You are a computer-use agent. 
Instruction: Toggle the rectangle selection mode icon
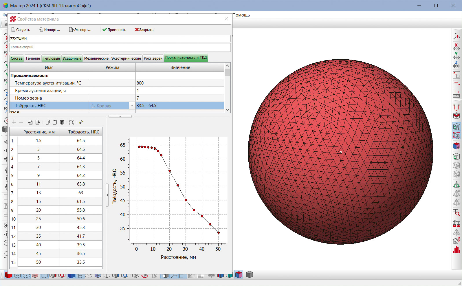tap(456, 135)
